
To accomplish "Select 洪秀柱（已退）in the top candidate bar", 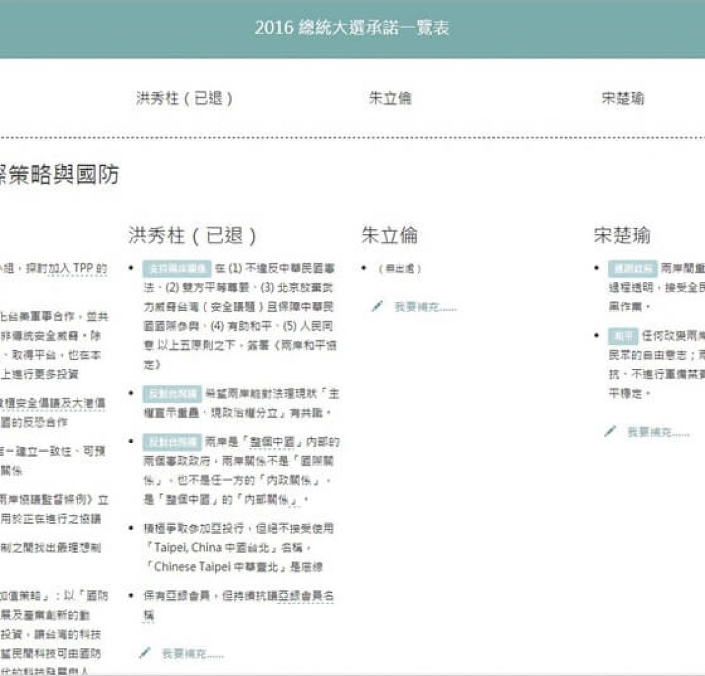I will click(x=184, y=98).
